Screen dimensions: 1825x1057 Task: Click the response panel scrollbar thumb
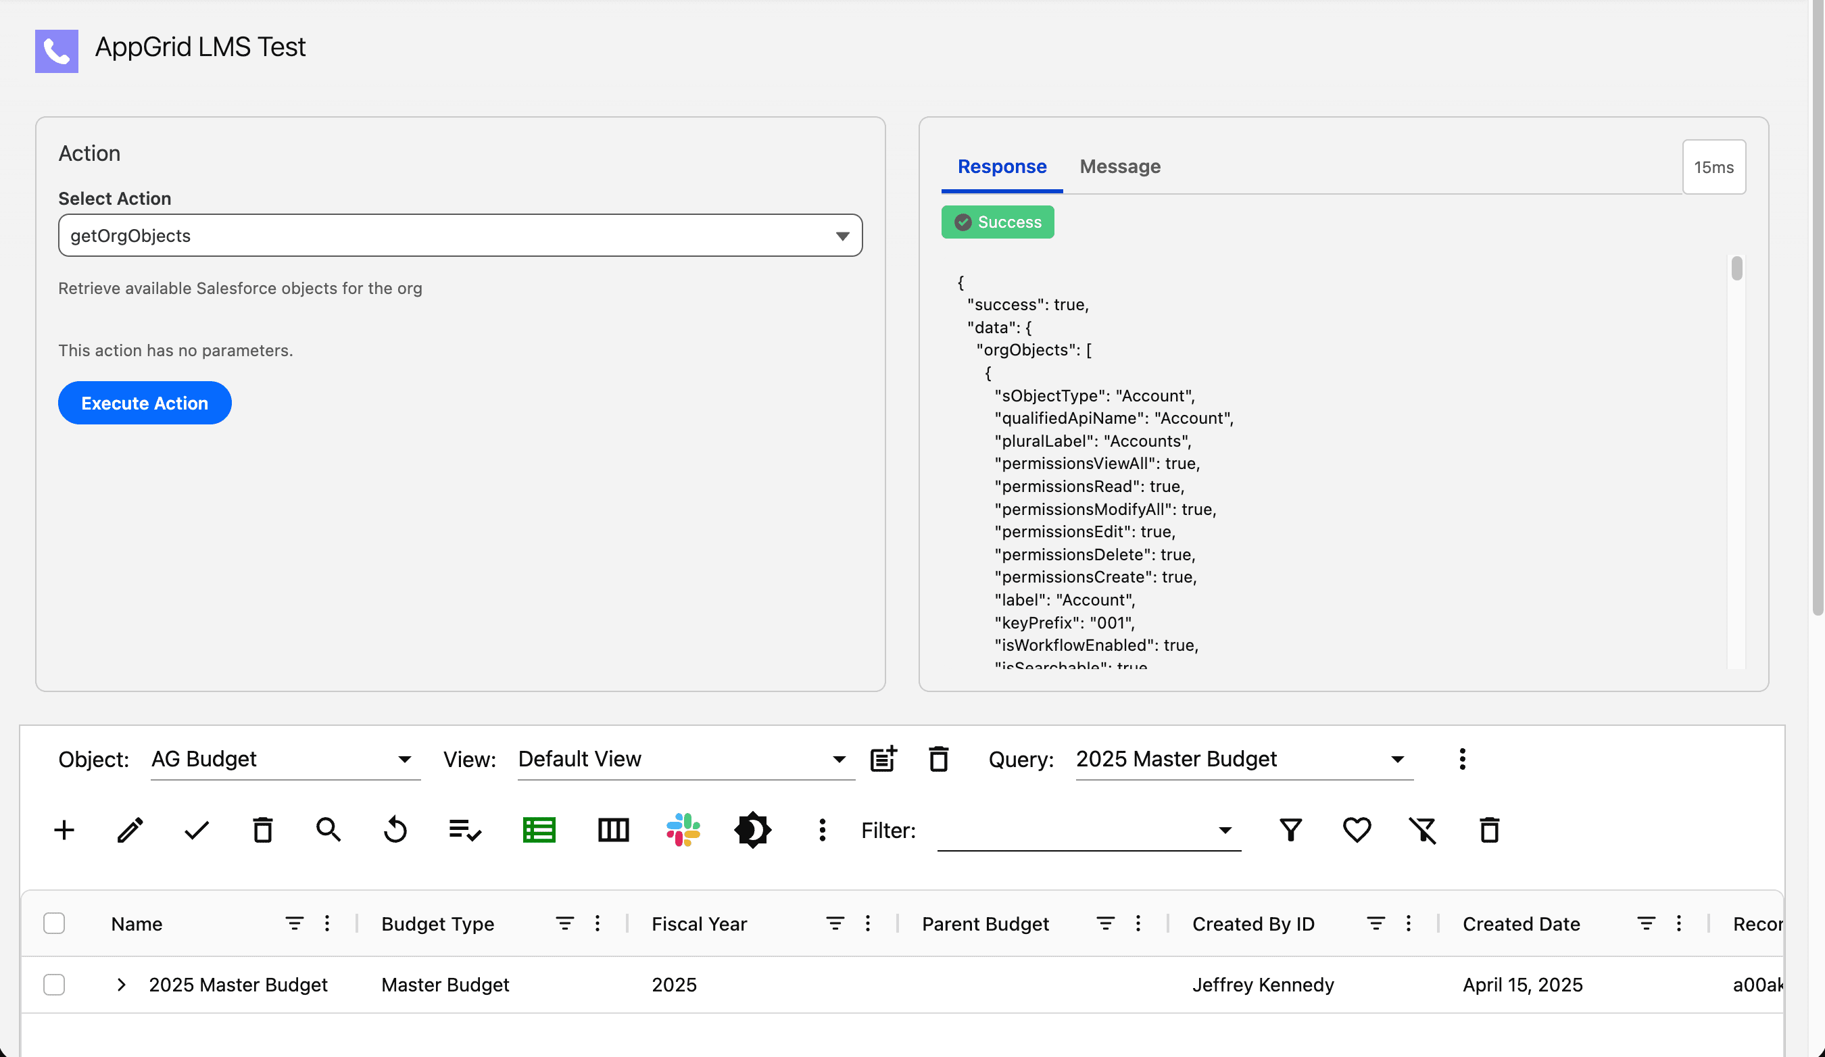pos(1736,268)
